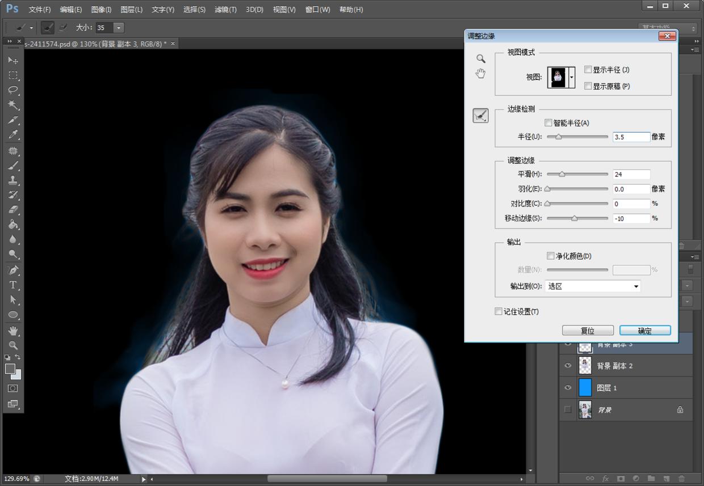This screenshot has height=486, width=704.
Task: Click the 平滑 Smooth value input field
Action: click(631, 175)
